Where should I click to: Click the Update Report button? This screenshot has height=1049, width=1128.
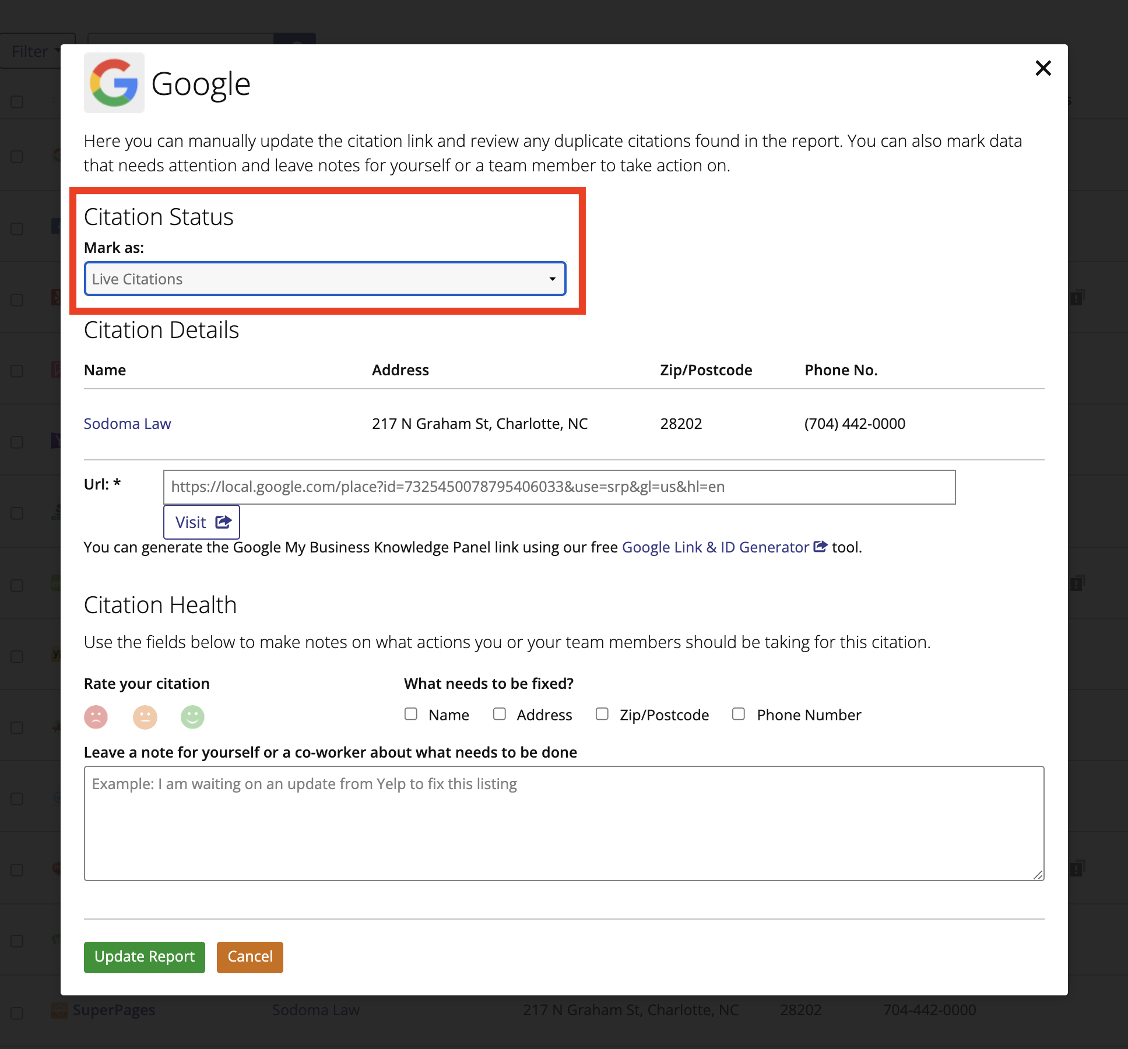(144, 957)
